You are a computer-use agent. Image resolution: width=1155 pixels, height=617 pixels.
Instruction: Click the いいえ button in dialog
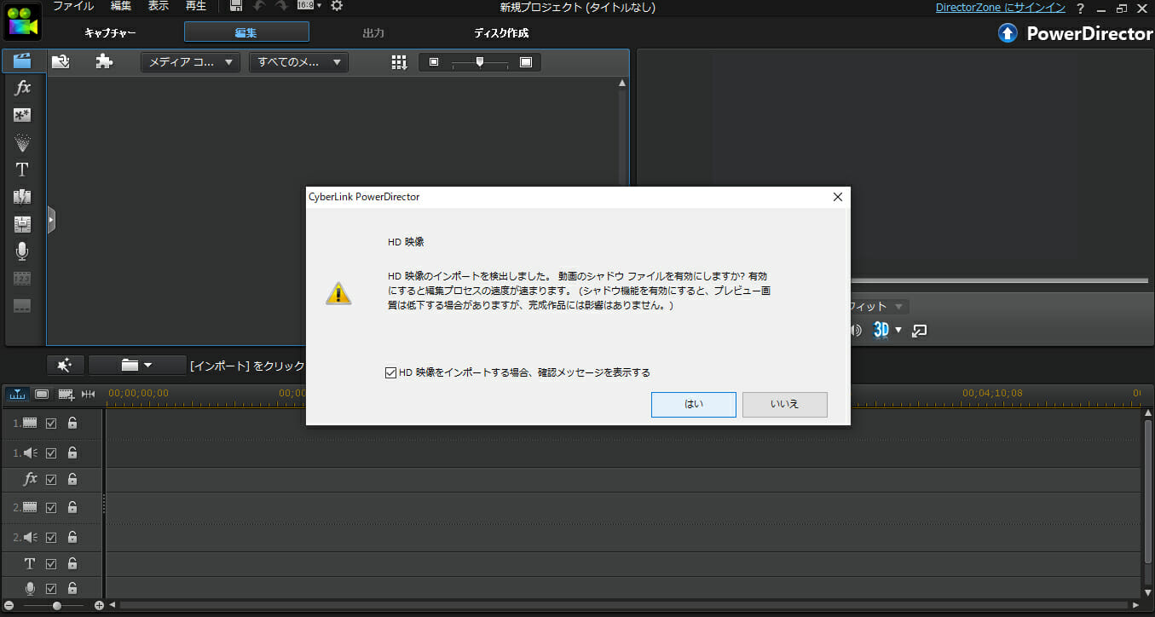[x=785, y=404]
